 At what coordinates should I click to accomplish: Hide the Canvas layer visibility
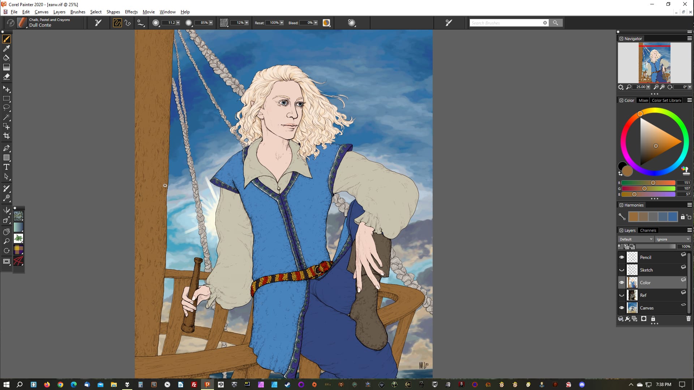point(622,308)
